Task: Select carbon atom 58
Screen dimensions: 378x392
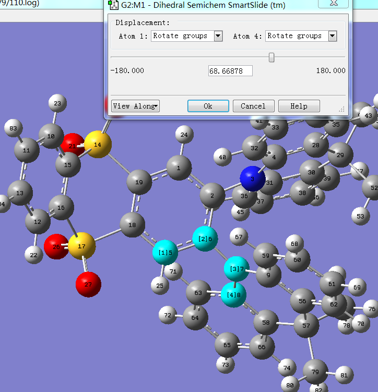Action: (266, 323)
